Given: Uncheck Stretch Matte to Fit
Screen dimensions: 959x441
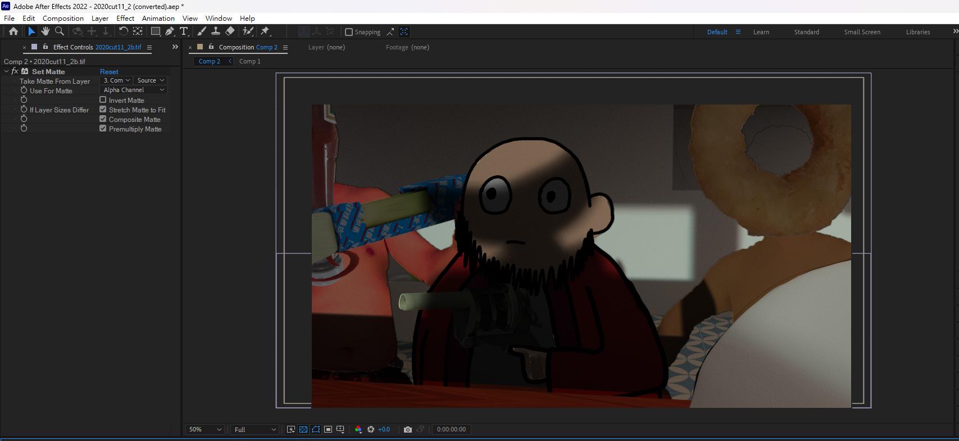Looking at the screenshot, I should pos(103,110).
